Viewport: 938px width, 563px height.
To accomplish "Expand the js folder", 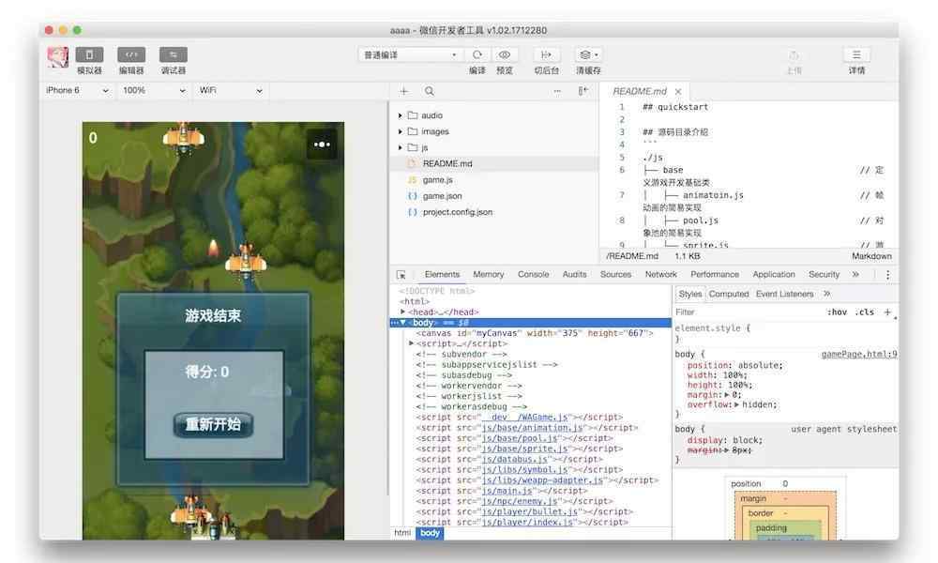I will pyautogui.click(x=401, y=147).
